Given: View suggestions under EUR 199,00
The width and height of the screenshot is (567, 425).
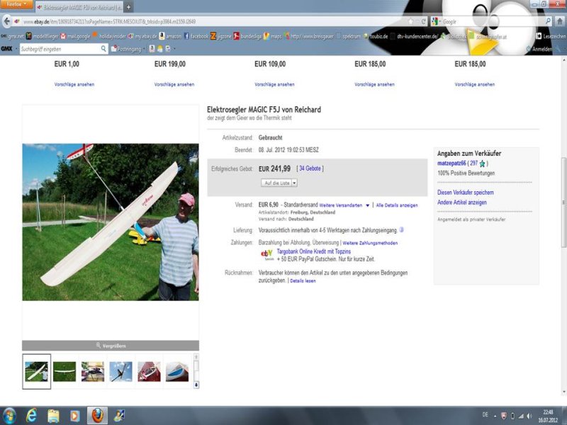Looking at the screenshot, I should 174,84.
